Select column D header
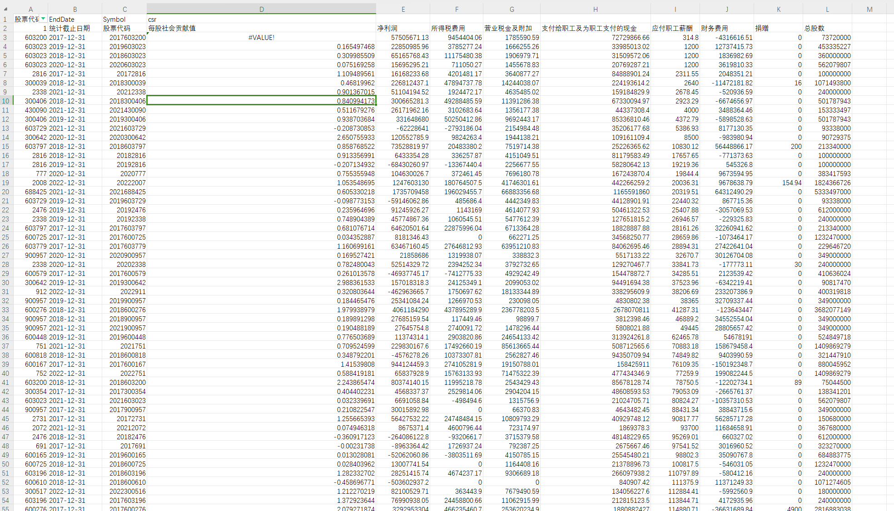 [261, 9]
